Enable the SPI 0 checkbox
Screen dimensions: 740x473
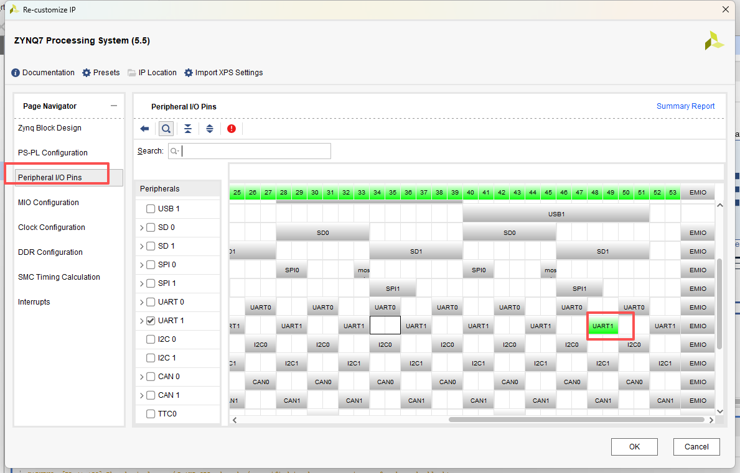tap(151, 265)
